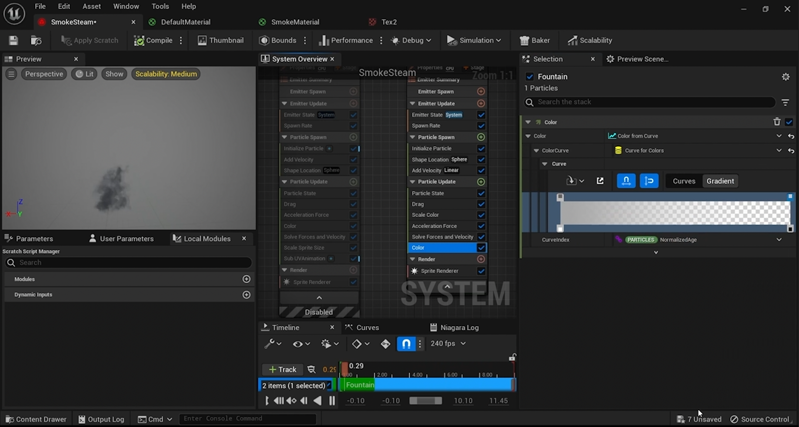799x427 pixels.
Task: Switch to the Tex2 tab
Action: tap(383, 22)
